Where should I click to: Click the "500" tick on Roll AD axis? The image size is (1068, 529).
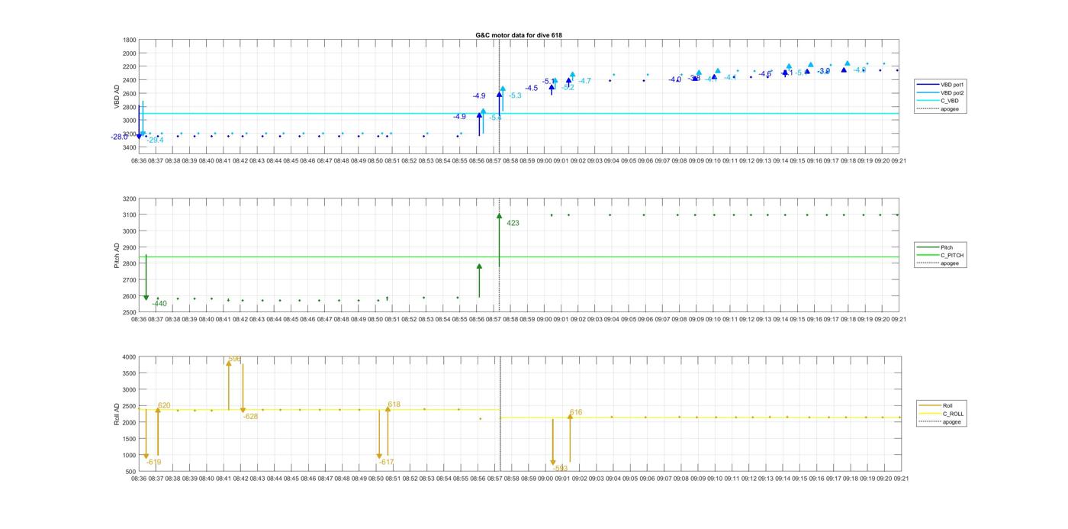point(131,472)
